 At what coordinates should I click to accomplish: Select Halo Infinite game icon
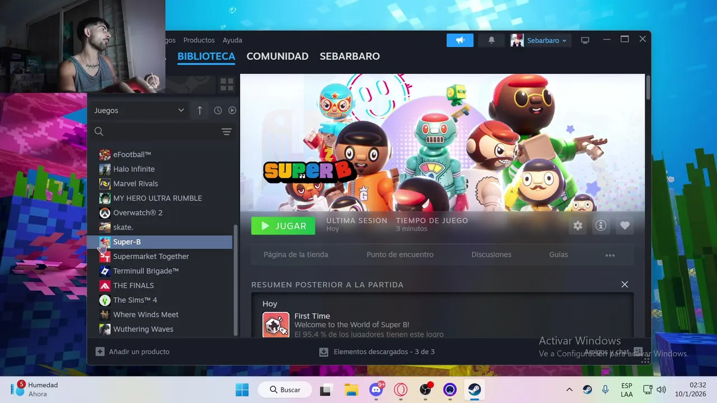tap(105, 169)
